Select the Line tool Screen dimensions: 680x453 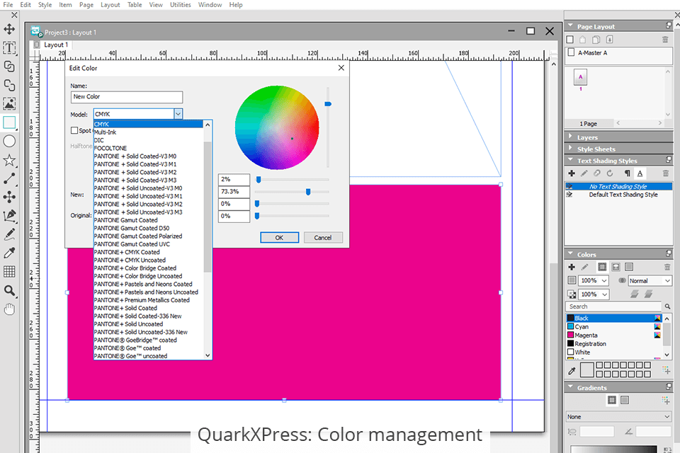coord(9,178)
